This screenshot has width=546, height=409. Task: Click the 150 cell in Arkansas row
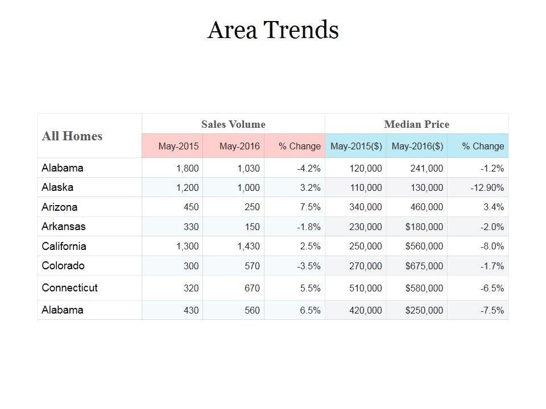click(x=233, y=227)
